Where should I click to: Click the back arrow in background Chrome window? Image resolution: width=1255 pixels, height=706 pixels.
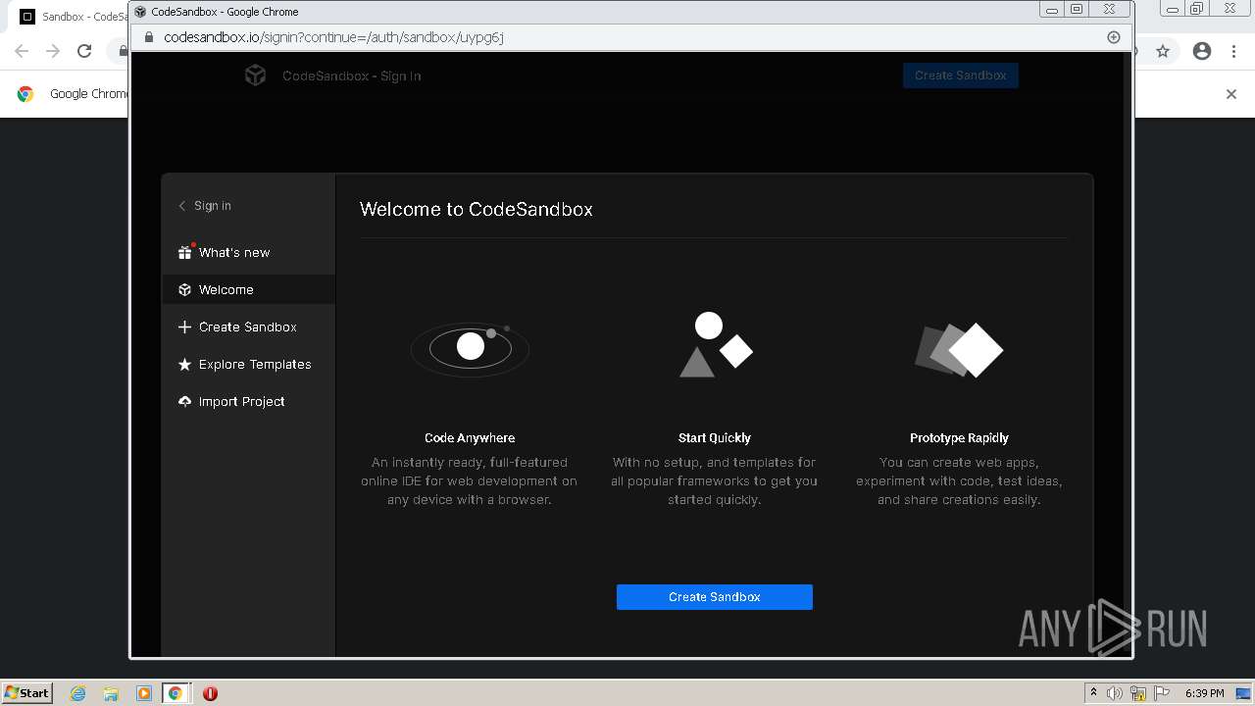pyautogui.click(x=22, y=51)
